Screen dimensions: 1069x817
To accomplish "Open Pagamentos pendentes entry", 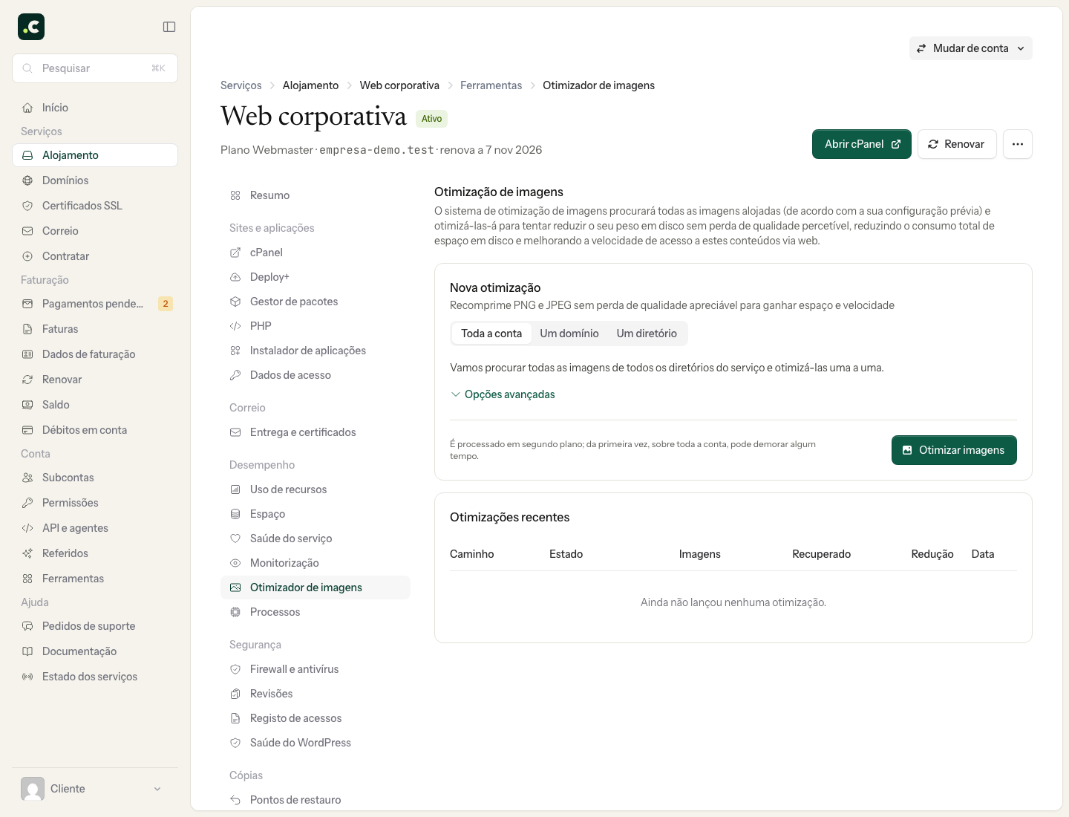I will 95,304.
